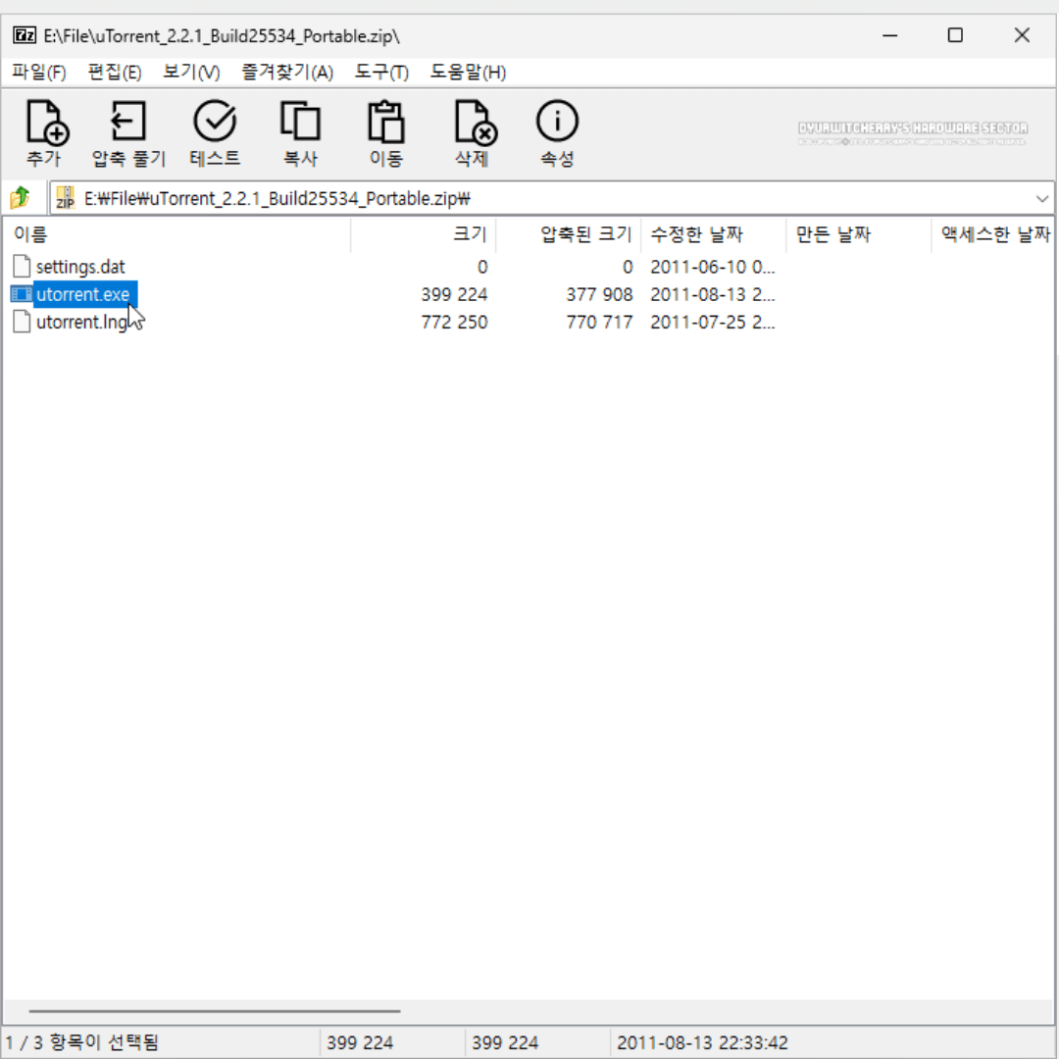
Task: Open the 도구(T) menu
Action: 381,73
